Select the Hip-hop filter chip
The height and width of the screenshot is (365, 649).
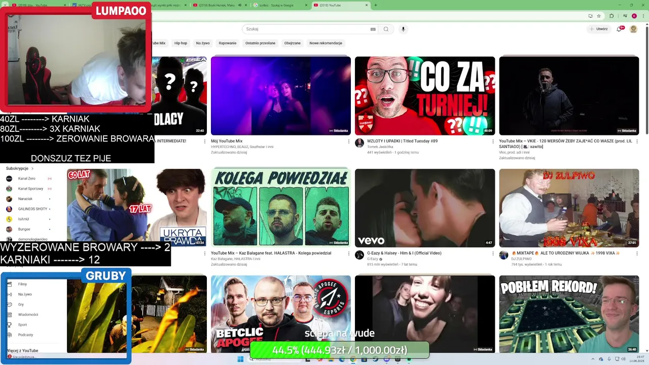pyautogui.click(x=181, y=43)
